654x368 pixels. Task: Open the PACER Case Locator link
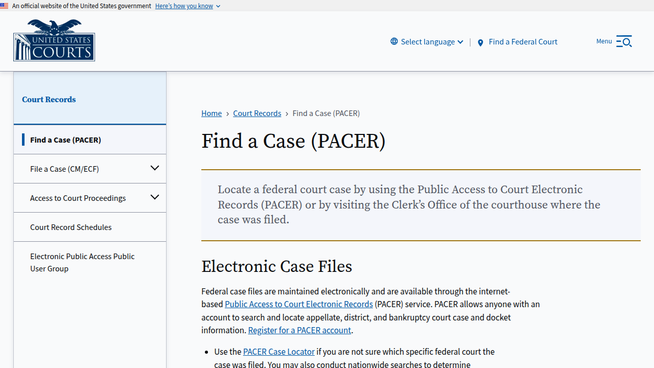(x=279, y=352)
